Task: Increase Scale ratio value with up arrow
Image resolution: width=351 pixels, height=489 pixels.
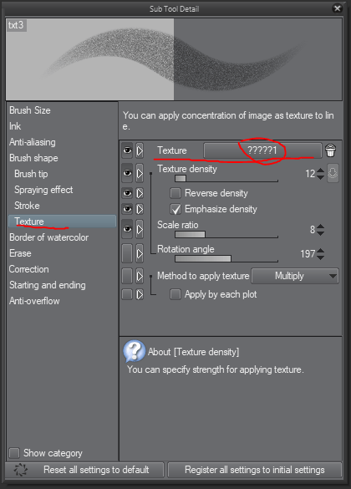Action: (x=320, y=227)
